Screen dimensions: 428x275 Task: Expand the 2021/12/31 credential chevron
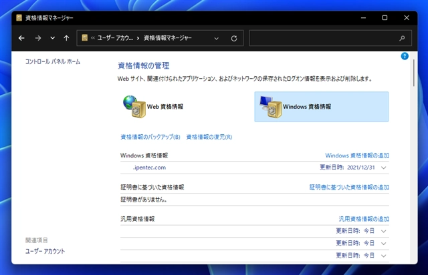coord(383,168)
